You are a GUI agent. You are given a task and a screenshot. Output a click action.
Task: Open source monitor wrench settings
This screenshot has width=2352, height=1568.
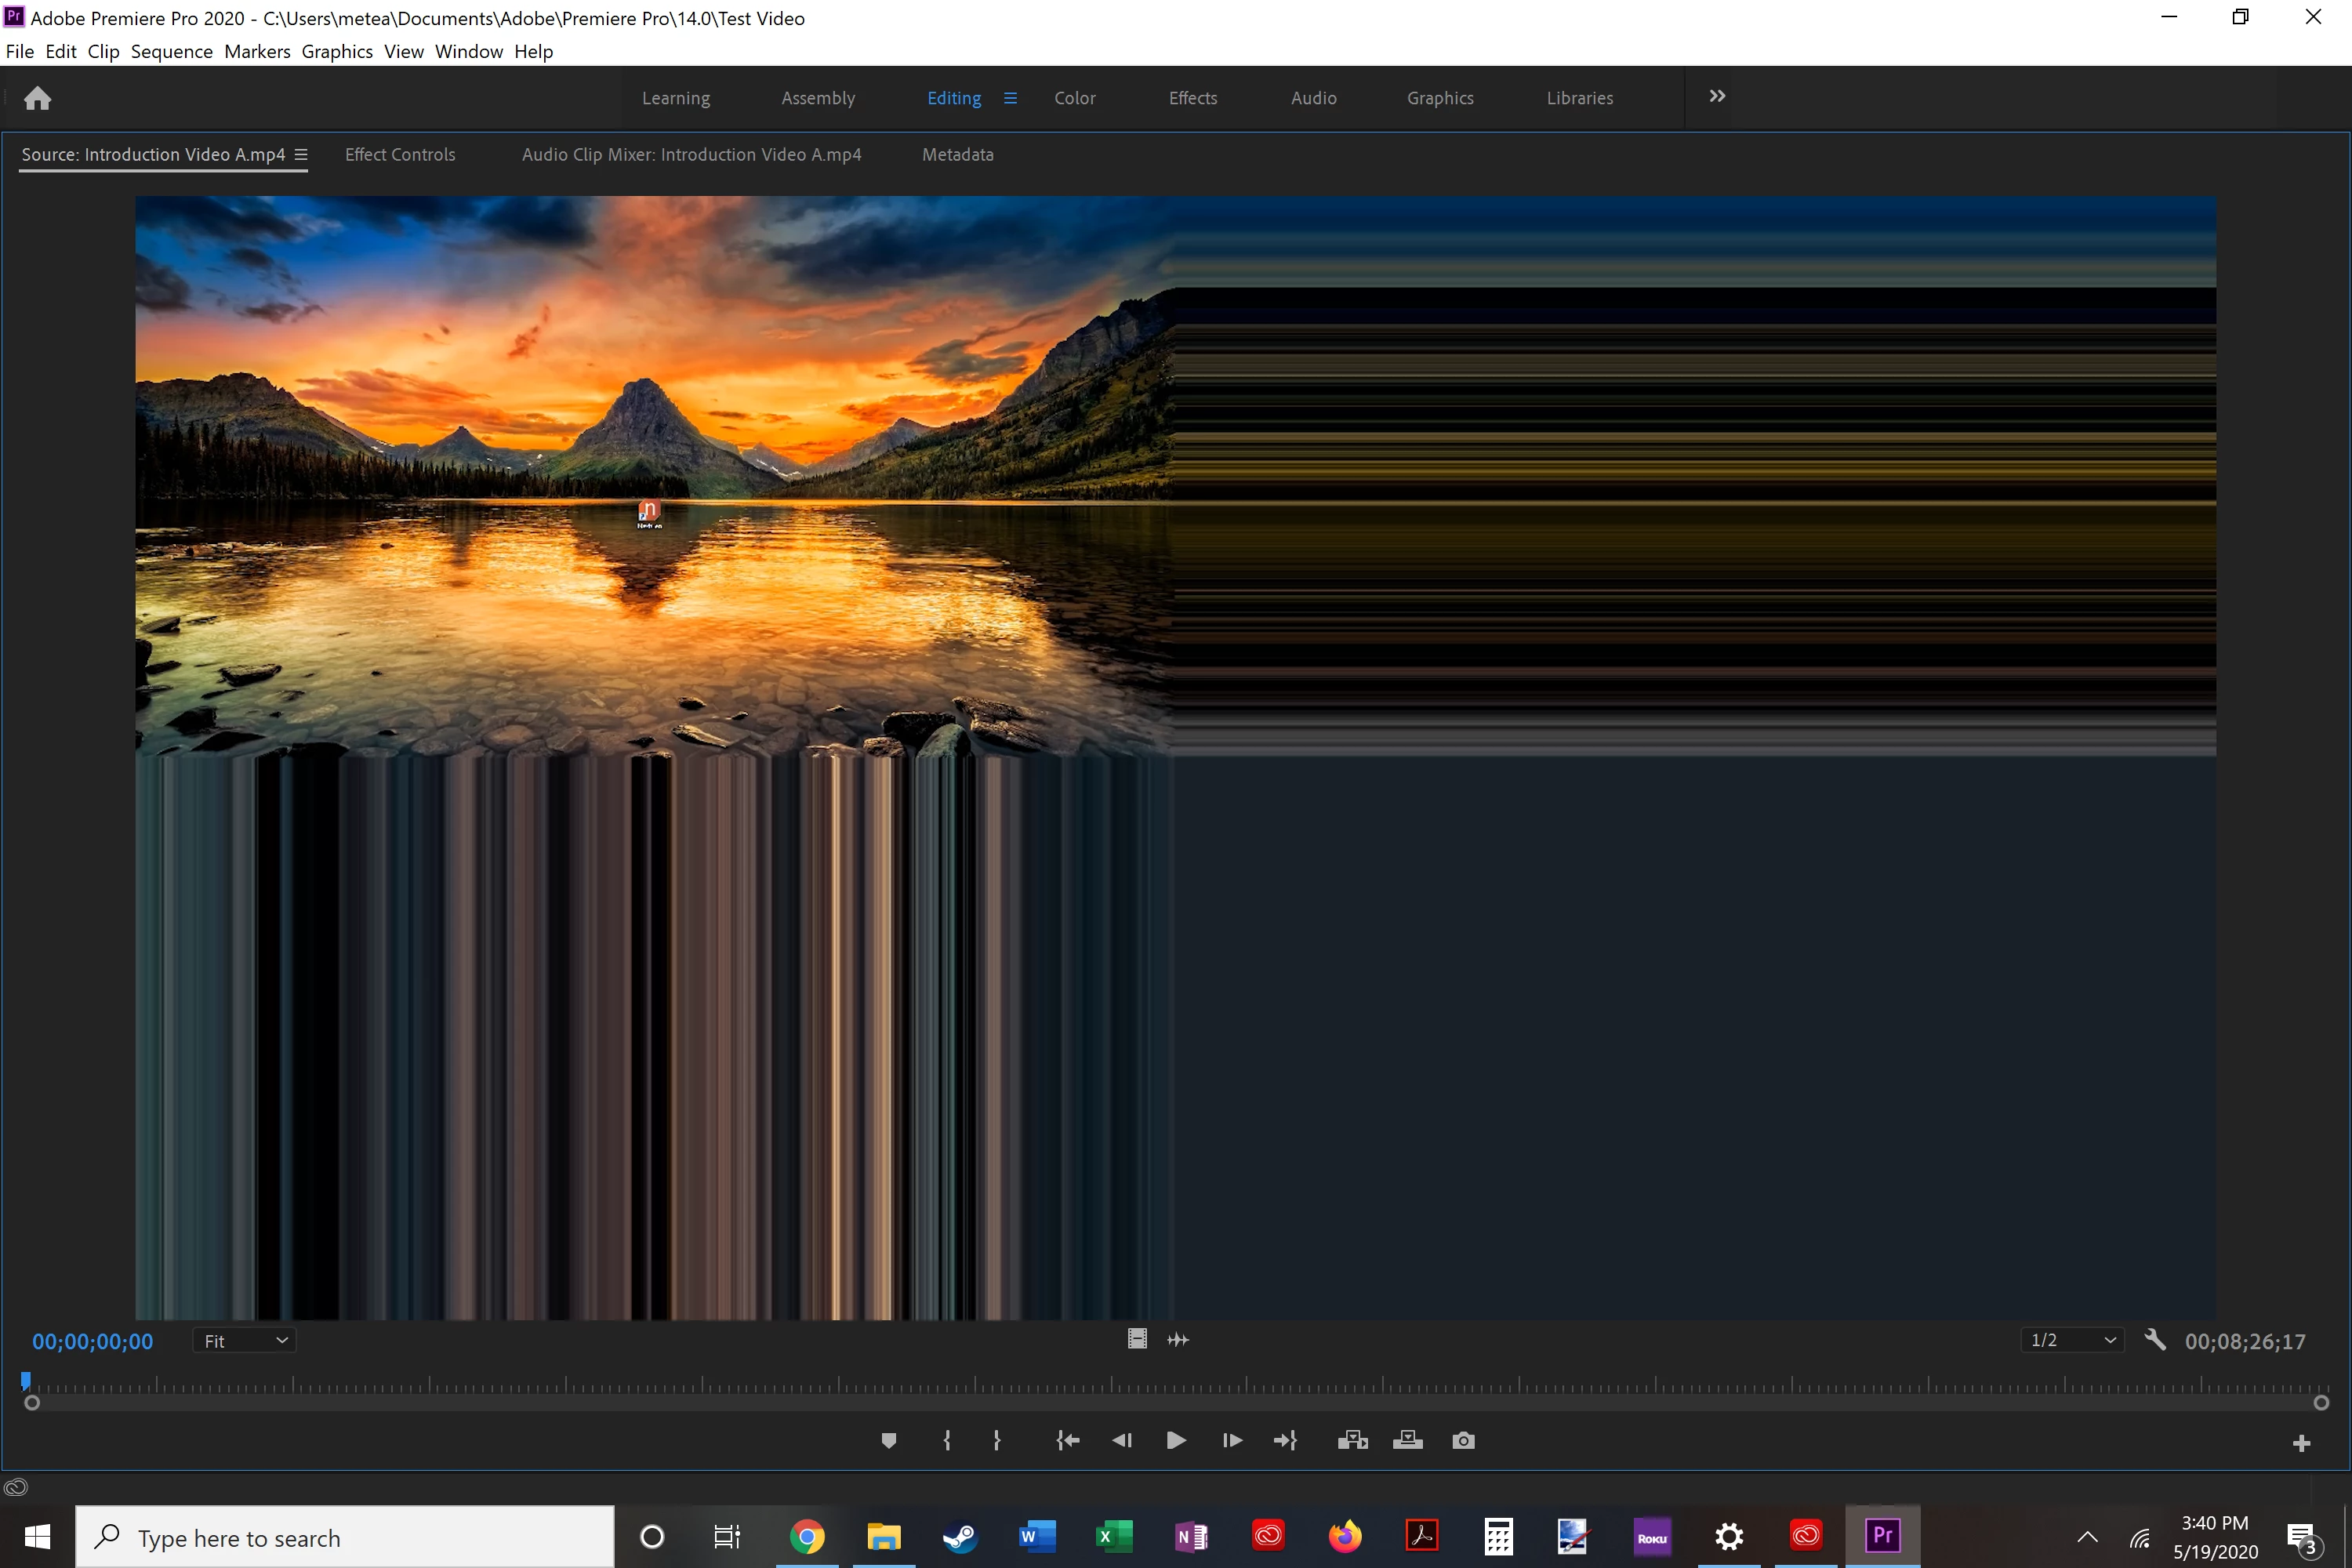(x=2154, y=1340)
